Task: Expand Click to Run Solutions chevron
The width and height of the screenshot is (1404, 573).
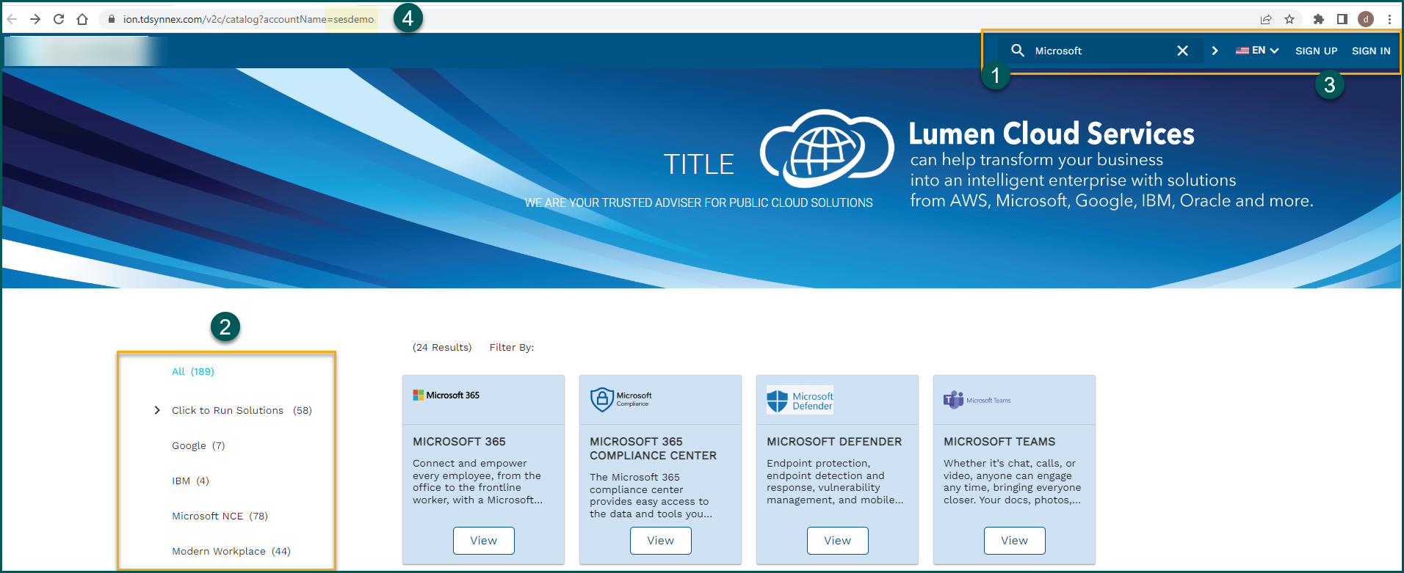Action: pyautogui.click(x=156, y=410)
